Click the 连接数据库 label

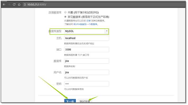(x=55, y=12)
